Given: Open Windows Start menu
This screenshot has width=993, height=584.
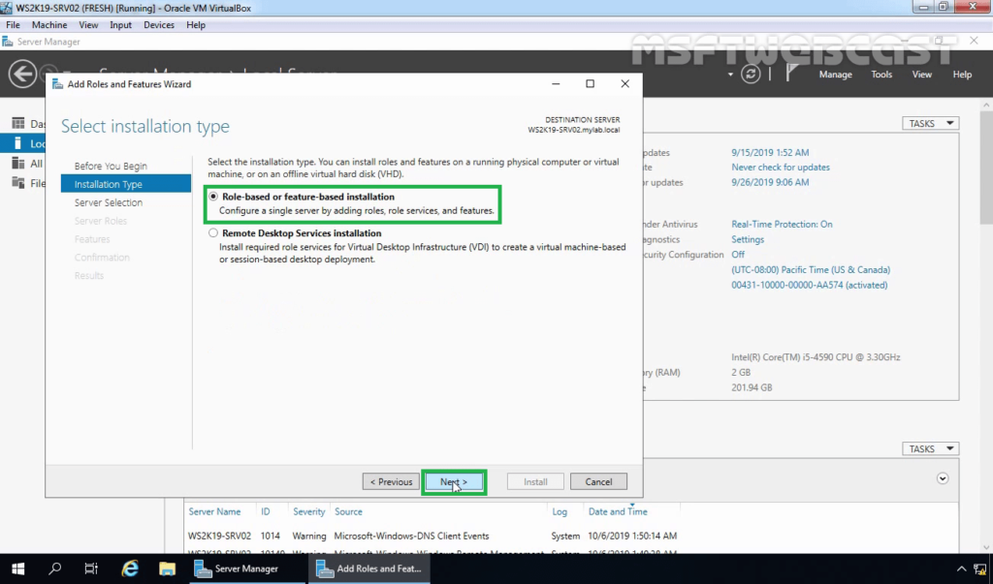Looking at the screenshot, I should tap(17, 569).
